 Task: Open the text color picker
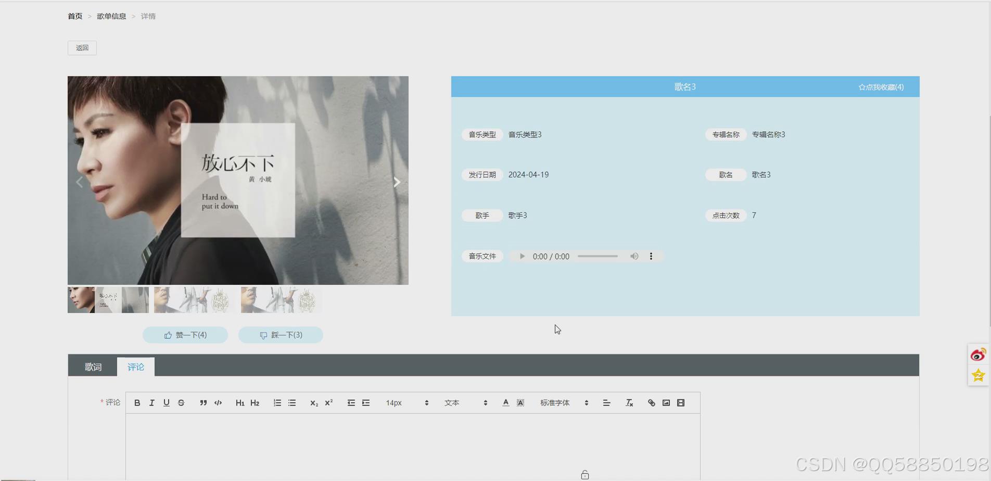tap(505, 403)
